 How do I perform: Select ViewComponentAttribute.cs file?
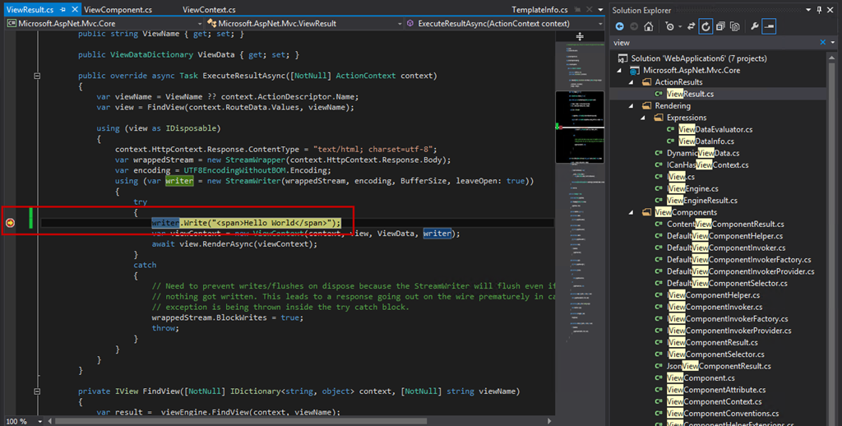[716, 390]
